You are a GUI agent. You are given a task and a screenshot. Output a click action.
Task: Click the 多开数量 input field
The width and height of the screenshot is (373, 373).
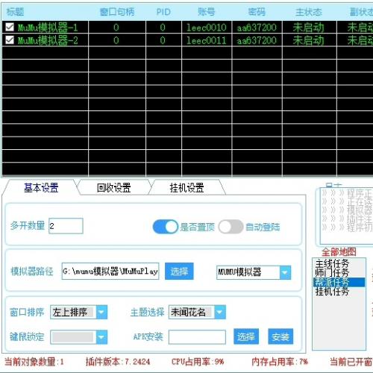pos(66,226)
